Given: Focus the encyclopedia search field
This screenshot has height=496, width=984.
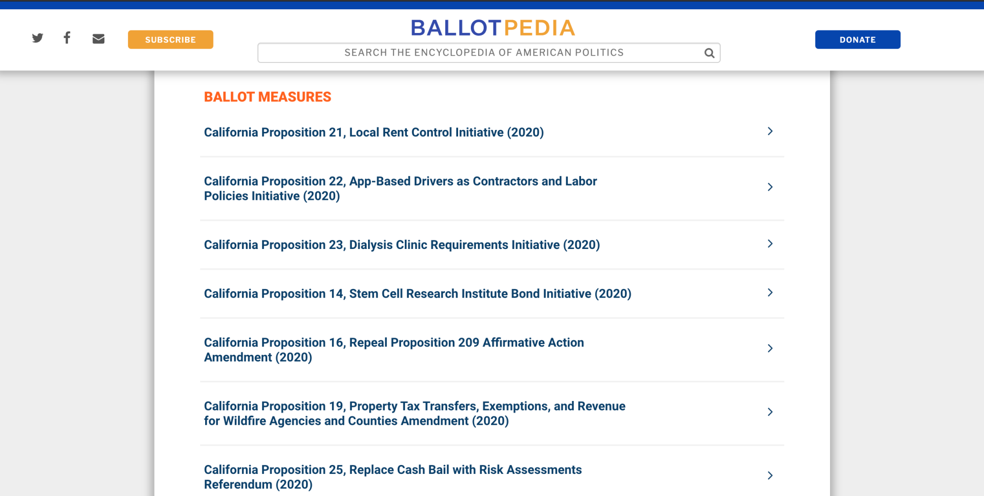Looking at the screenshot, I should 489,53.
